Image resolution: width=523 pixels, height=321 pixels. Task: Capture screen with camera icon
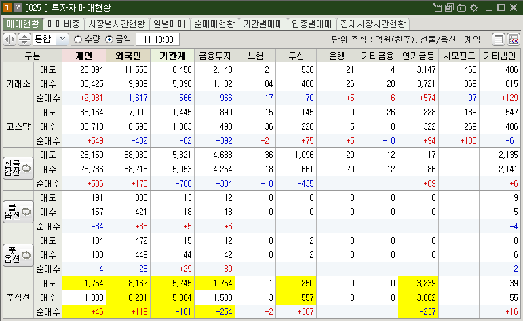(x=461, y=7)
